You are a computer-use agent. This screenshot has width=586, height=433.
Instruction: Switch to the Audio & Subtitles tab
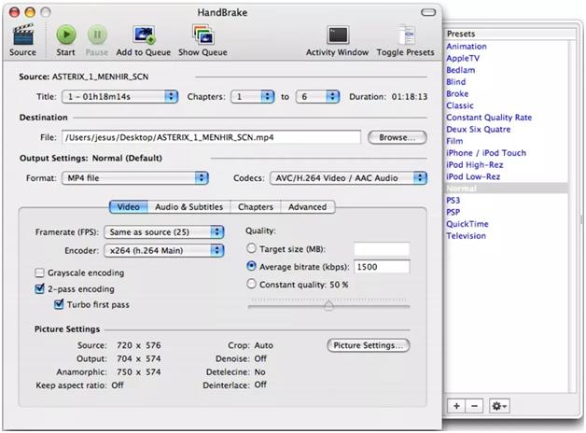[x=188, y=207]
